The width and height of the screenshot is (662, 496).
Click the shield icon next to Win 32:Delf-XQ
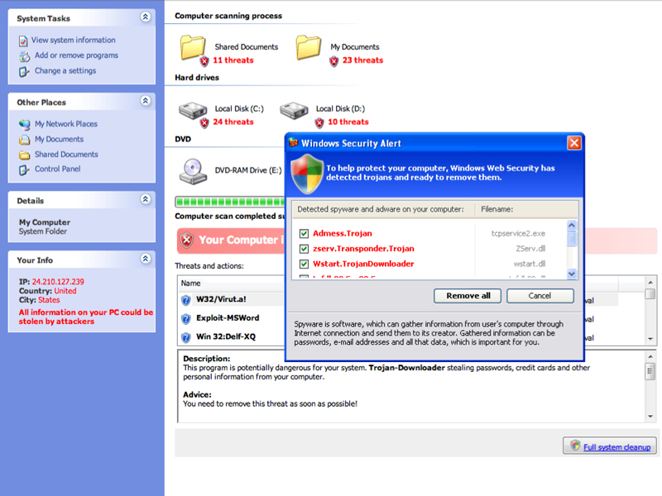(x=185, y=337)
